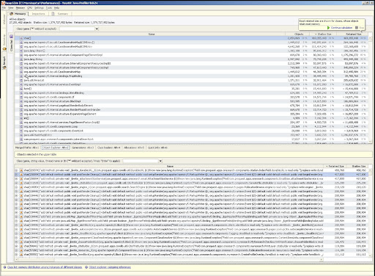Switch to the Summary tab

(60, 14)
